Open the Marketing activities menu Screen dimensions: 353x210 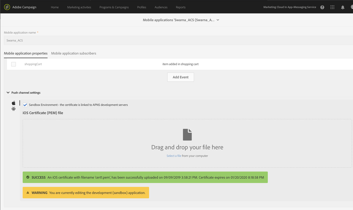[x=79, y=7]
